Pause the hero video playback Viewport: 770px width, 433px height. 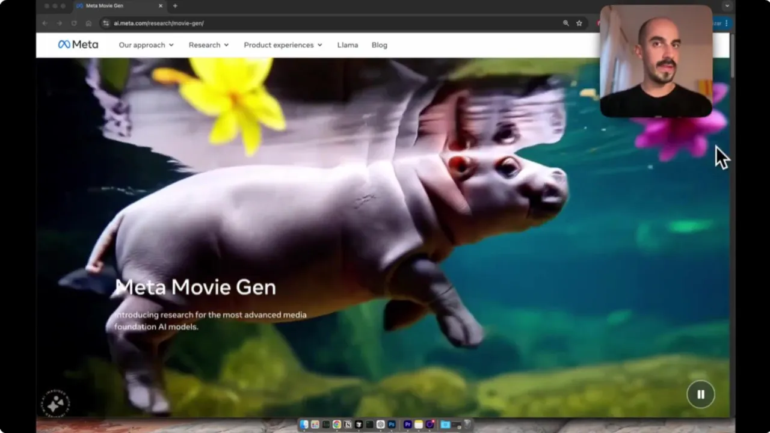pyautogui.click(x=701, y=395)
